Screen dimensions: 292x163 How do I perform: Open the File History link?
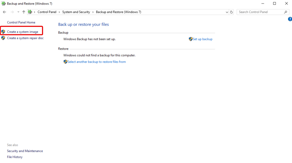click(15, 157)
